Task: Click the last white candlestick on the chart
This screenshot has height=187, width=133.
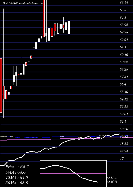Action: click(x=69, y=28)
